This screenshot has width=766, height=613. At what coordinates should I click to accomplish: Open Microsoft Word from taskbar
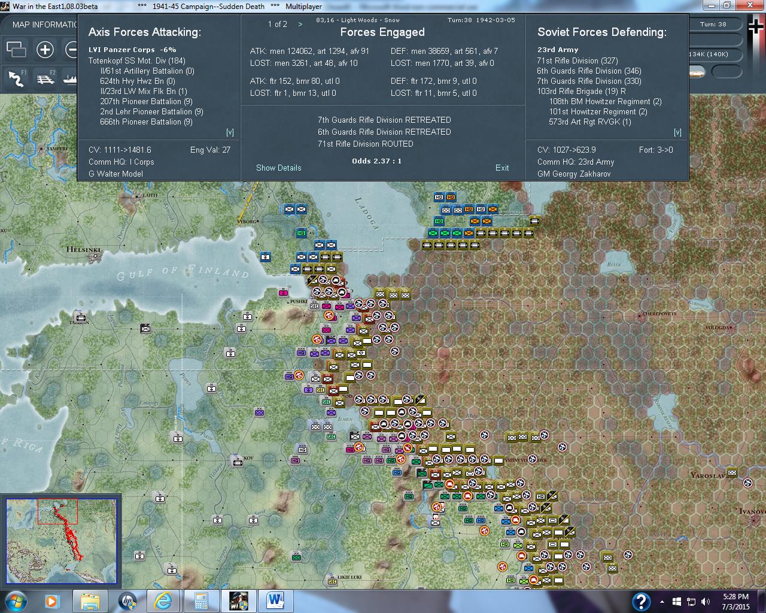[x=276, y=600]
